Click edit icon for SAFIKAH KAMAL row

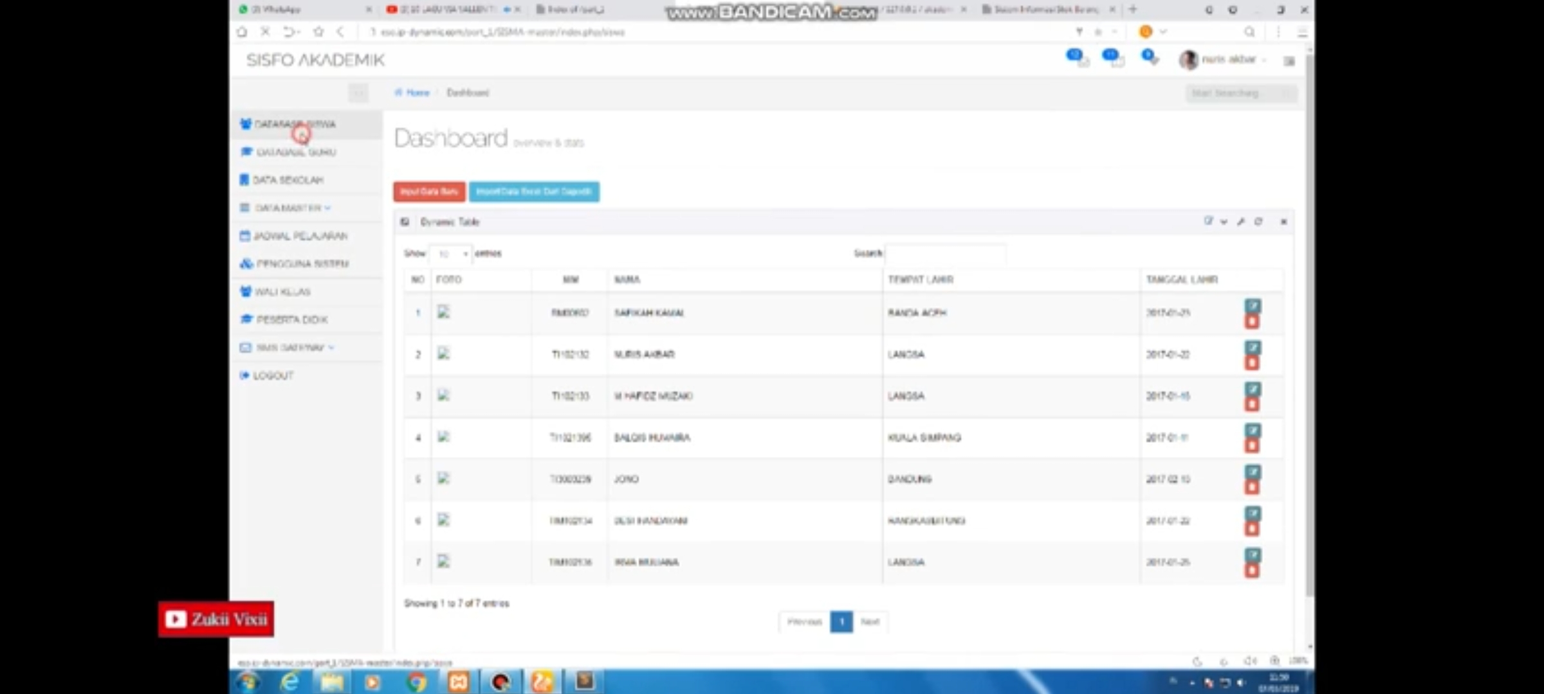tap(1252, 305)
